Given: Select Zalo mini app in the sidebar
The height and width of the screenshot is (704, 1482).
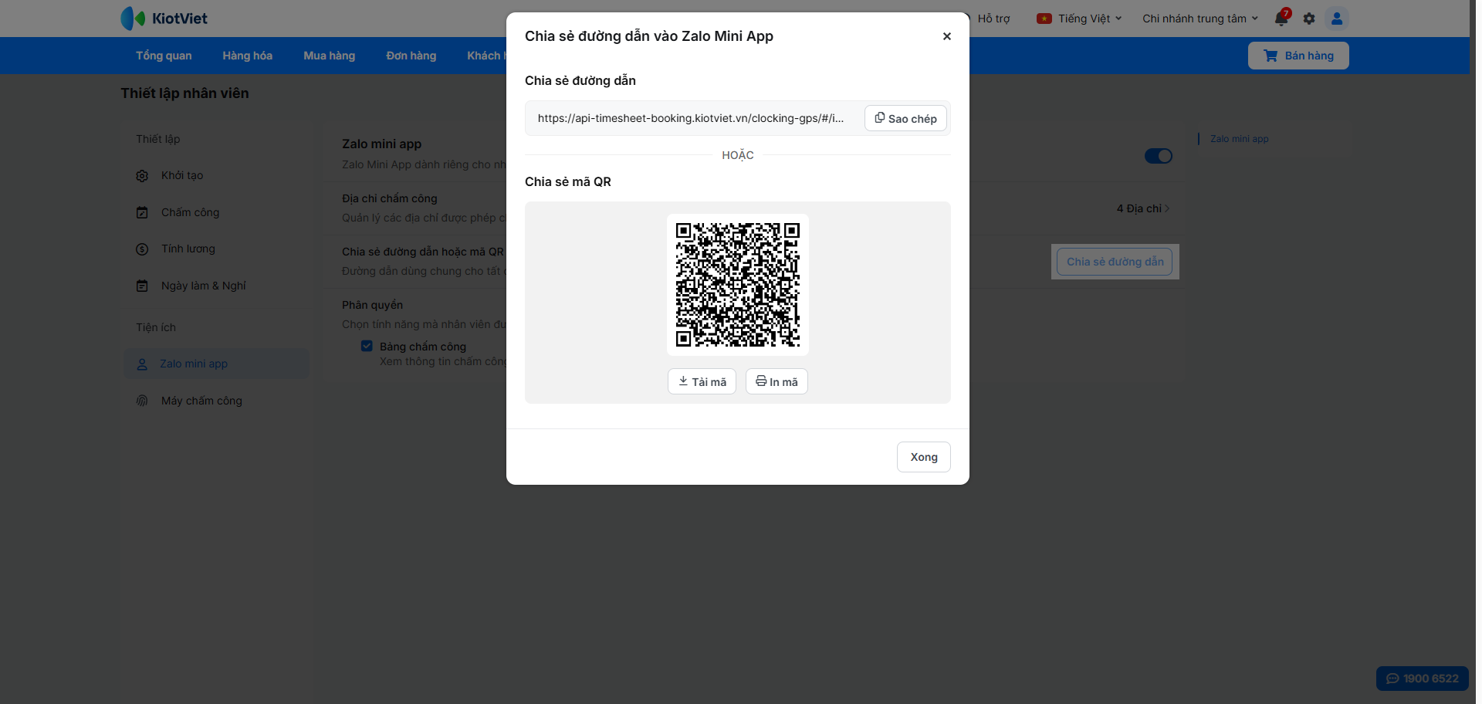Looking at the screenshot, I should pyautogui.click(x=216, y=364).
